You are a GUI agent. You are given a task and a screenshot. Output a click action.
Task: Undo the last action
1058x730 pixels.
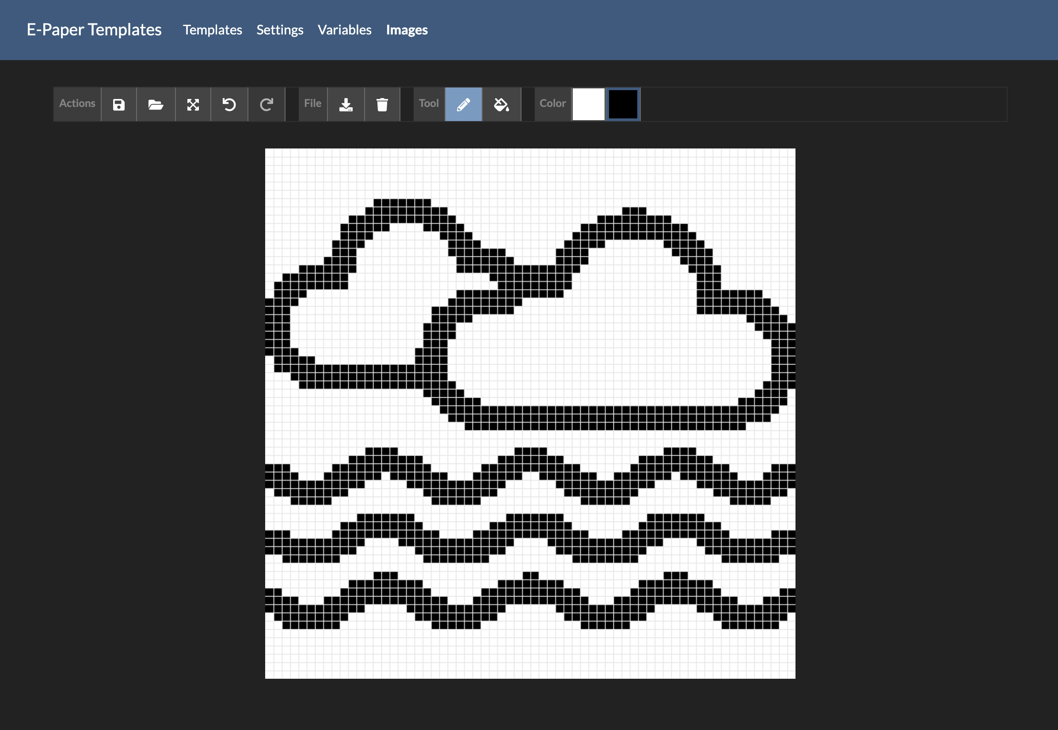[x=229, y=105]
